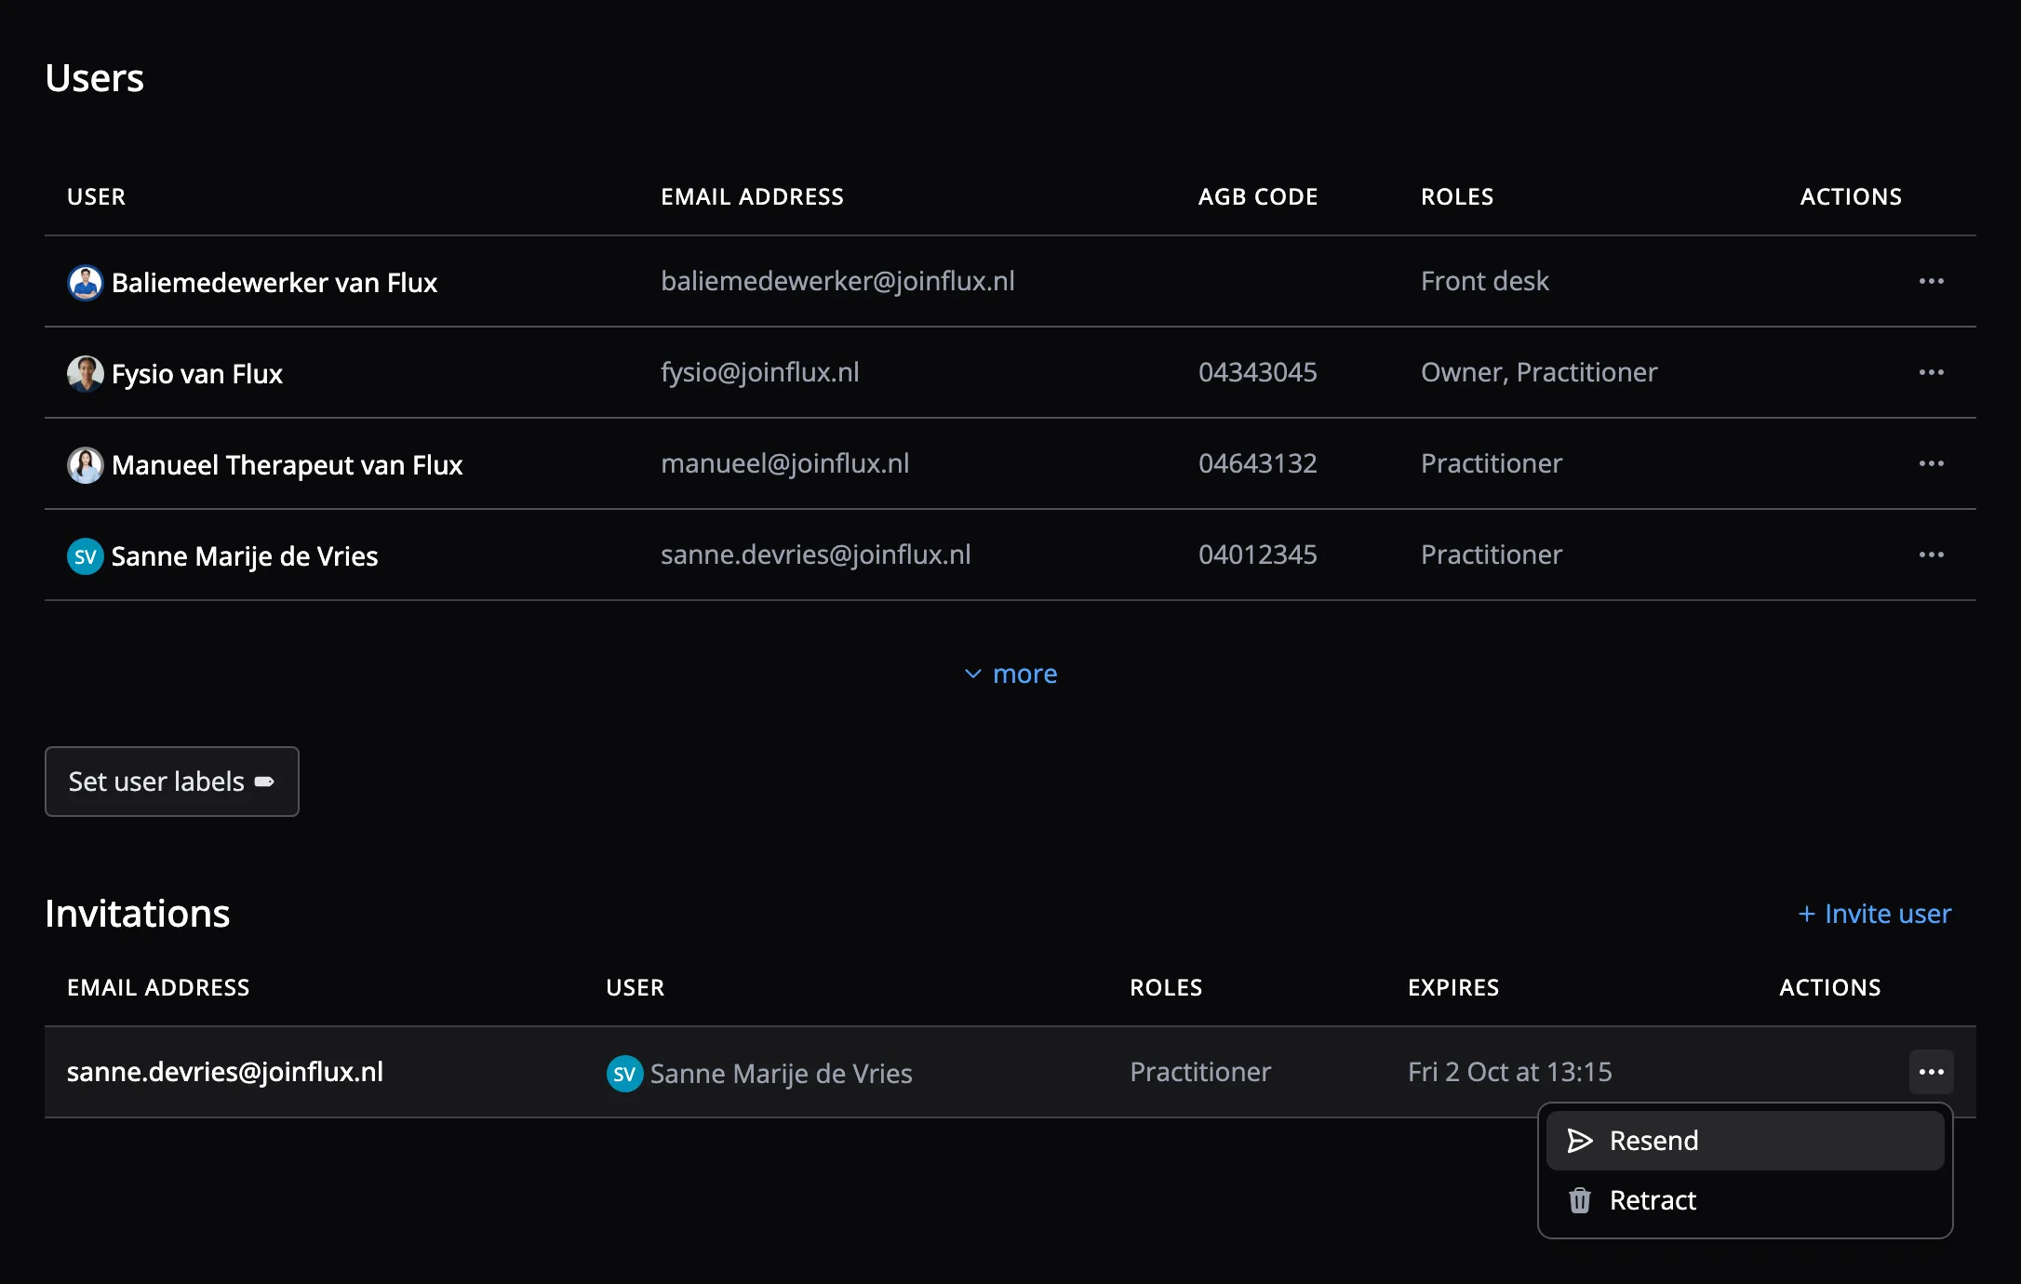Click Sanne Marije de Vries in the Invitations row
Screen dimensions: 2021x1284
pyautogui.click(x=782, y=1074)
